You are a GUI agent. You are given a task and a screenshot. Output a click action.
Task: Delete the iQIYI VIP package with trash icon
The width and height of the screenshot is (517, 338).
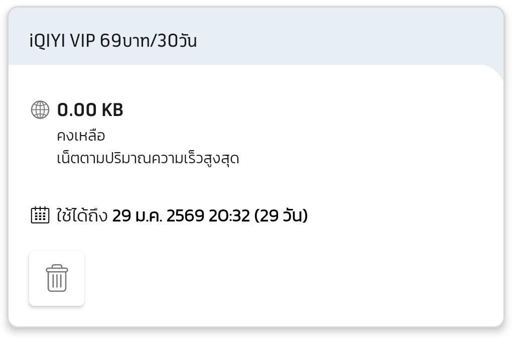click(x=57, y=278)
